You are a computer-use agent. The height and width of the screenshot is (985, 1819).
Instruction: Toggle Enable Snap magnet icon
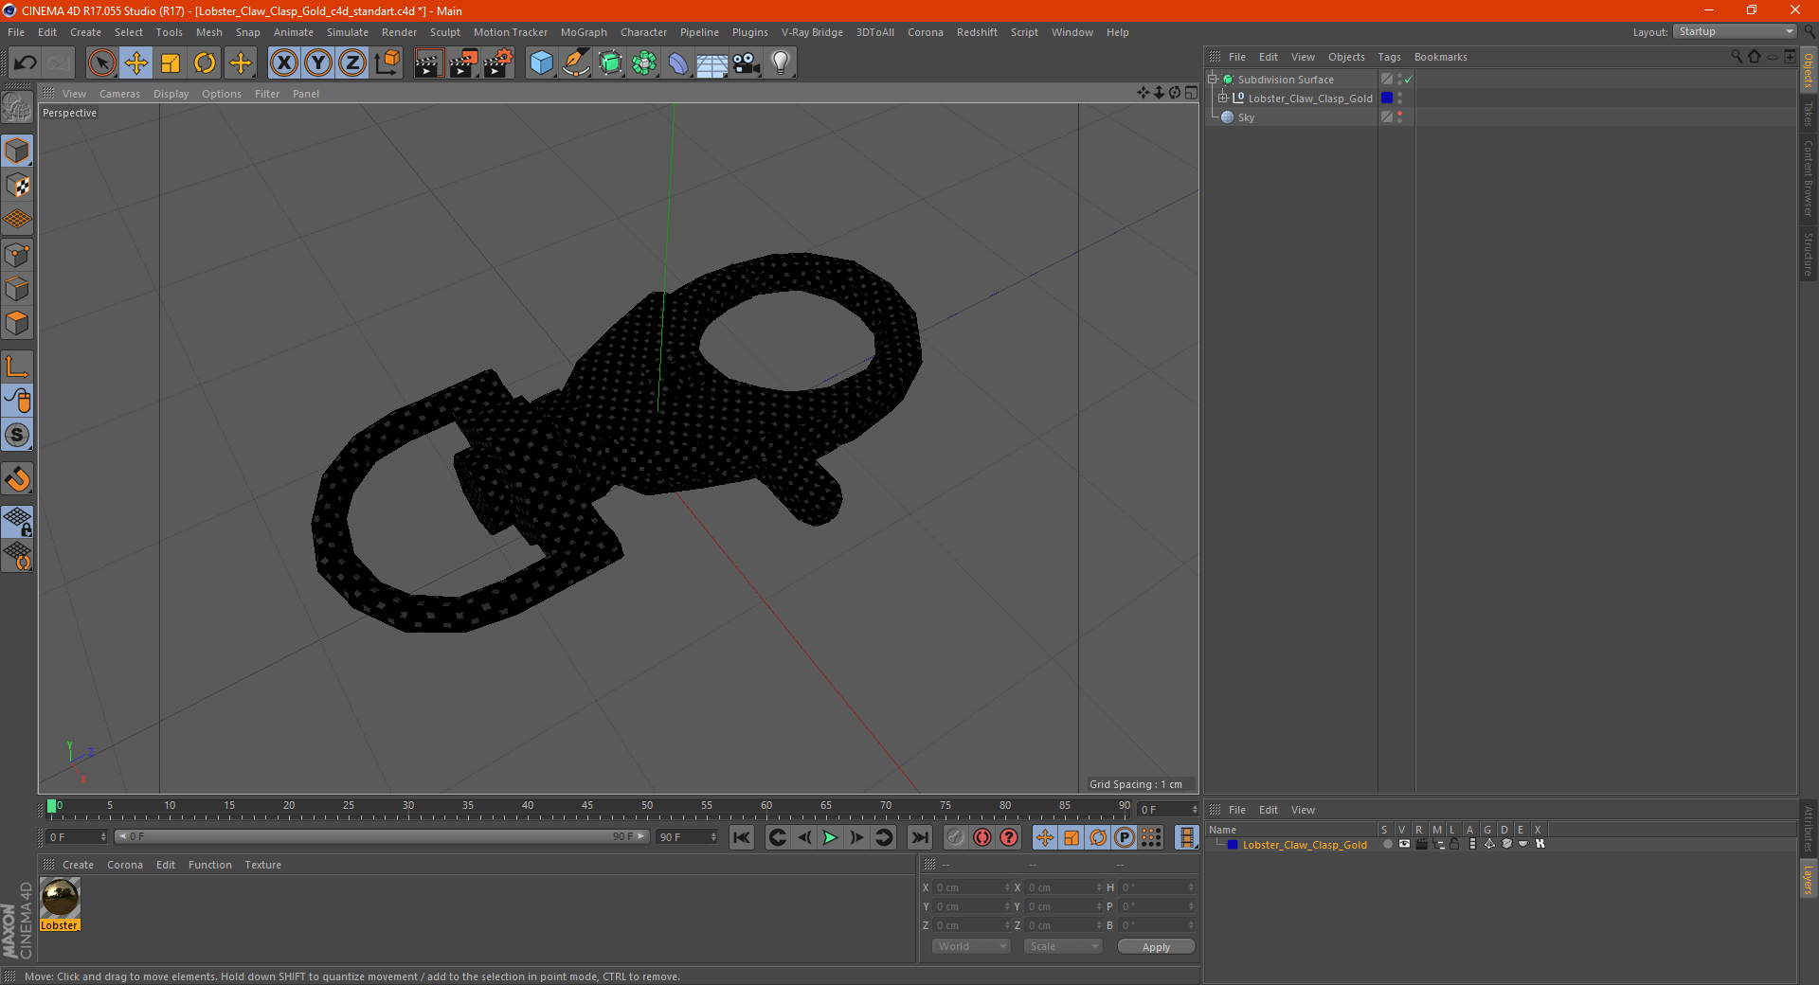coord(17,479)
